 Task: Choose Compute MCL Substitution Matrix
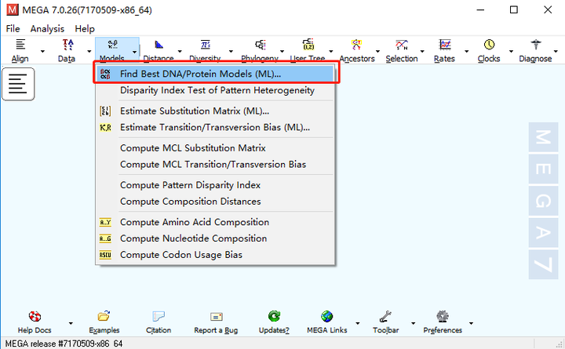pos(215,148)
